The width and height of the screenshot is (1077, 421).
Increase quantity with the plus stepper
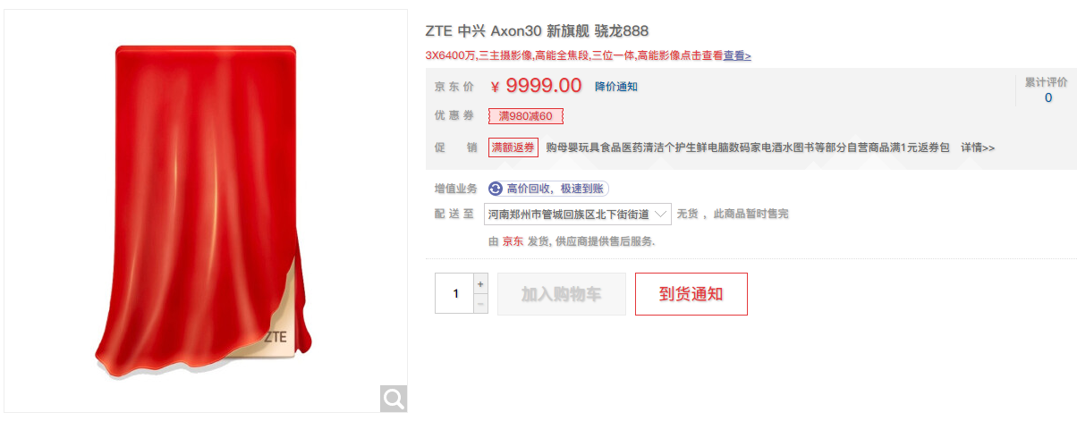pyautogui.click(x=481, y=283)
